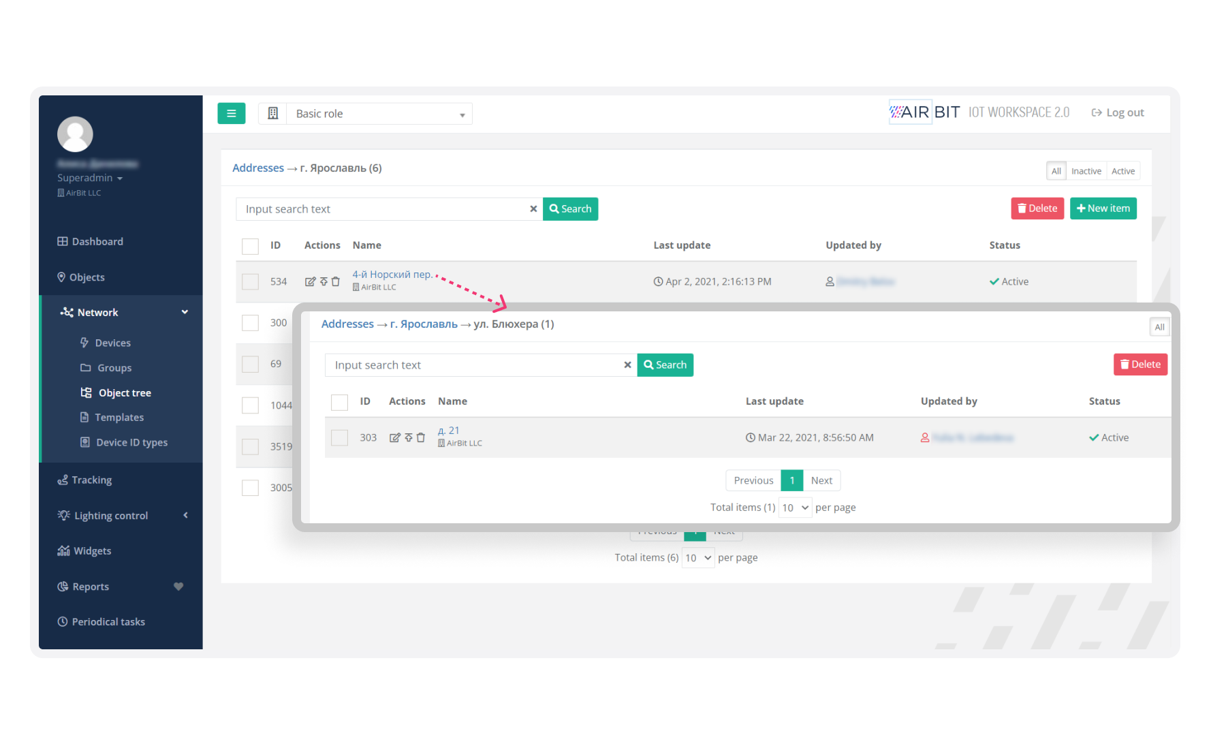Clear the search text in the Блюхера panel
The image size is (1211, 744).
coord(627,365)
